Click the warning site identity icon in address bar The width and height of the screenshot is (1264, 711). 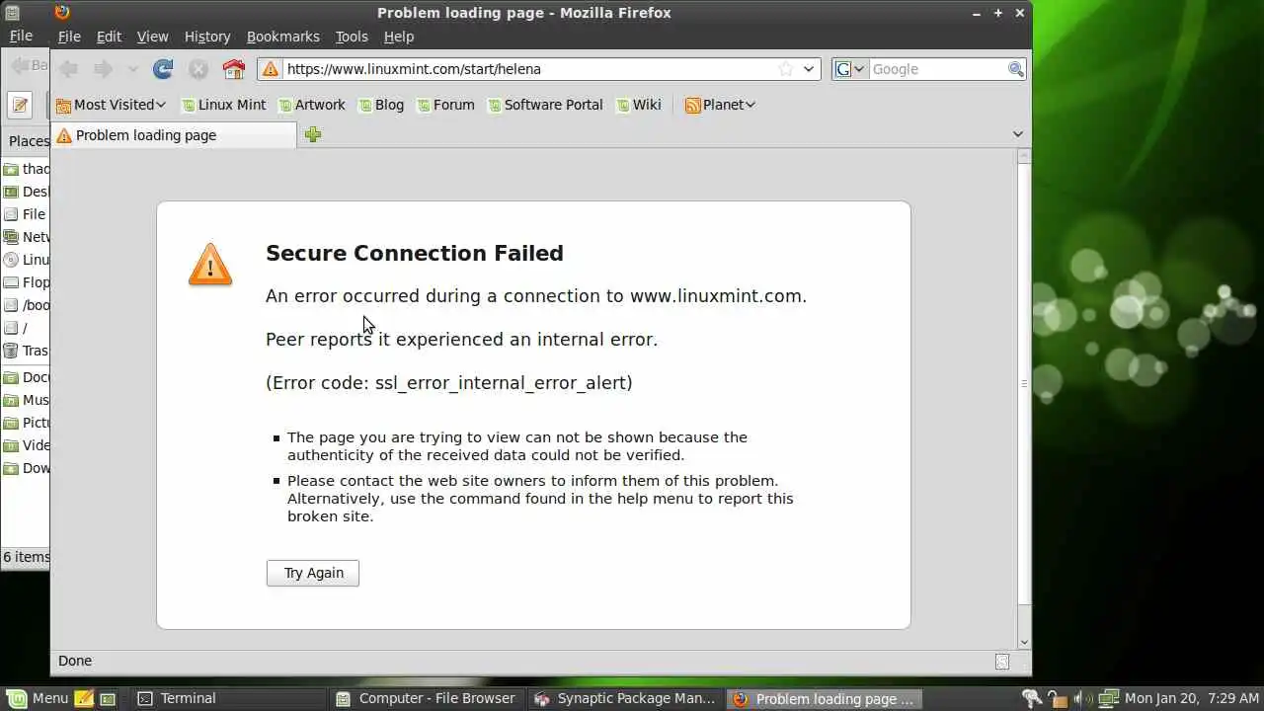coord(270,69)
